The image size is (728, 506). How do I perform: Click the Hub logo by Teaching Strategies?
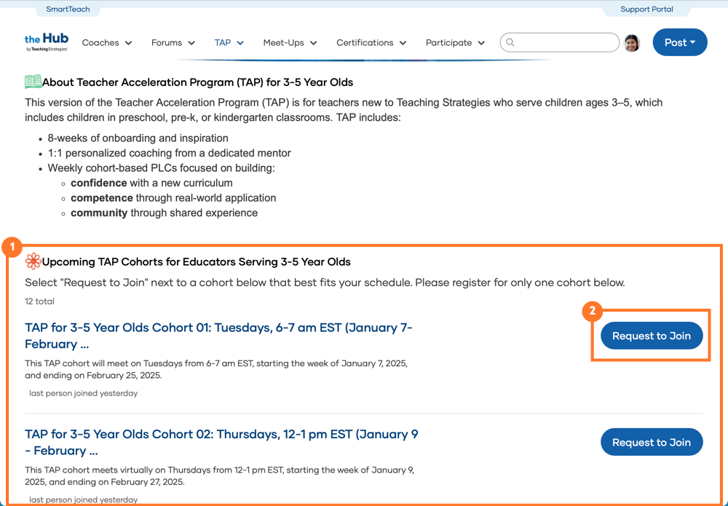click(47, 42)
